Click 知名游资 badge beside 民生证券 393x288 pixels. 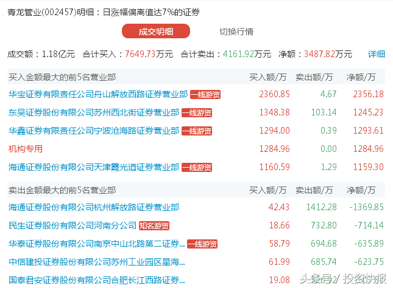tap(154, 226)
